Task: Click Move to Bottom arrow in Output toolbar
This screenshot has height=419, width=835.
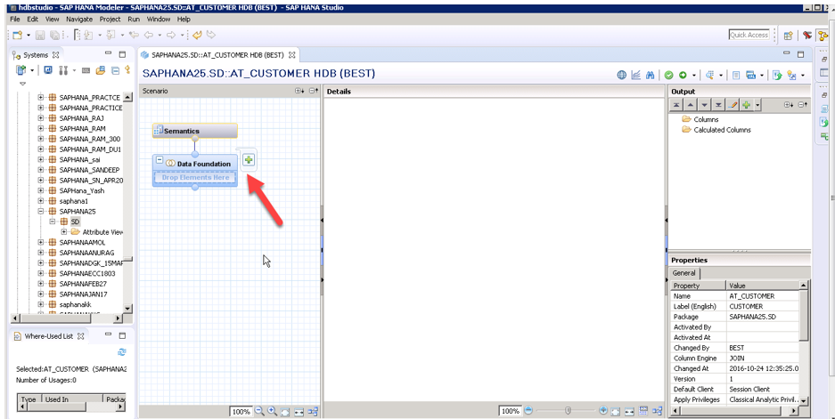Action: click(x=718, y=105)
